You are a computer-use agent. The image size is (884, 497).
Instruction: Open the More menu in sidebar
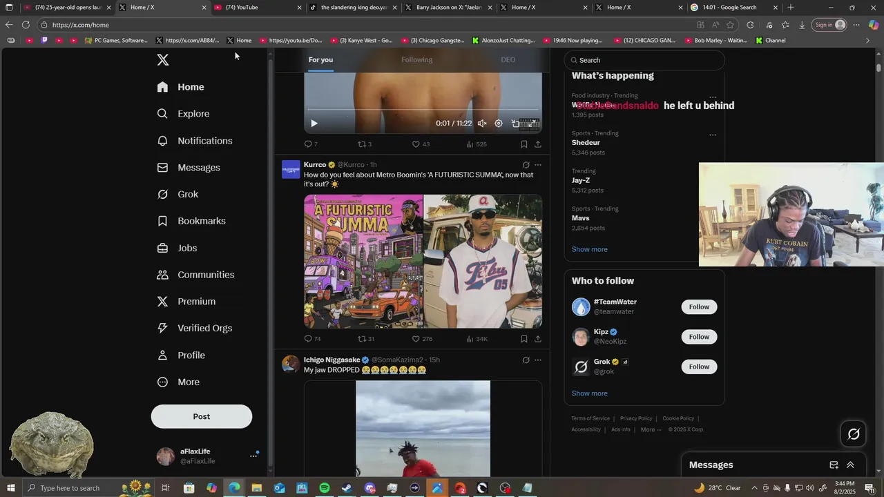[178, 382]
